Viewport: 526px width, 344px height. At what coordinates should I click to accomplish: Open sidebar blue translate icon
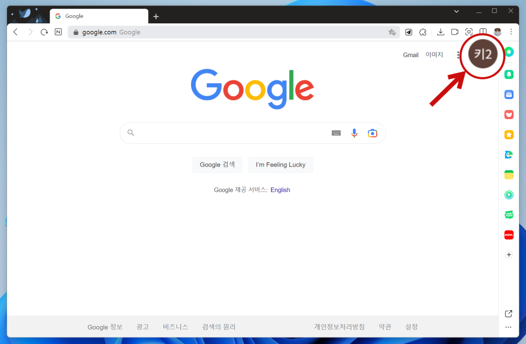[509, 155]
